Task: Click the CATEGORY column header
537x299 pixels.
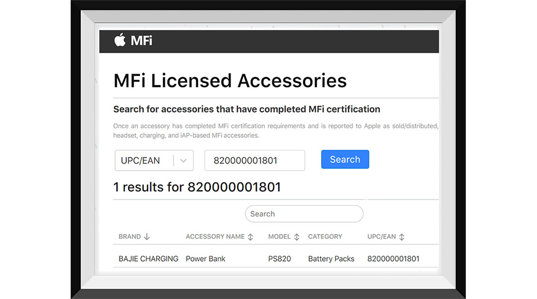Action: tap(325, 237)
